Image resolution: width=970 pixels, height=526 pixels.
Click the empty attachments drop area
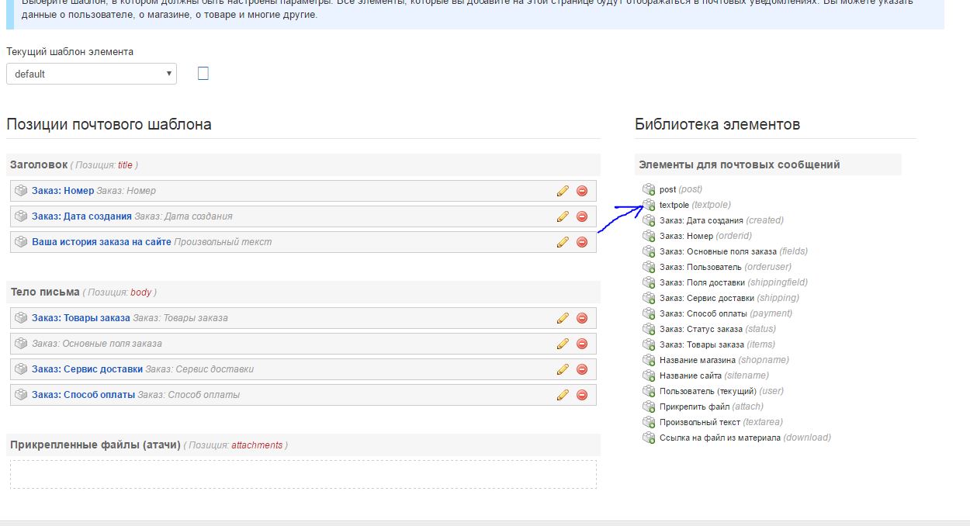[303, 474]
